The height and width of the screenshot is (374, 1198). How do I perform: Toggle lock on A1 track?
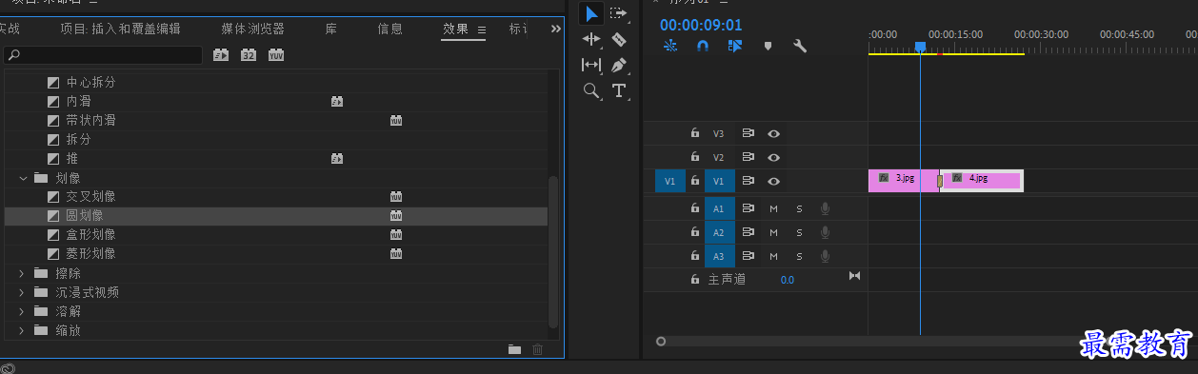(x=695, y=207)
